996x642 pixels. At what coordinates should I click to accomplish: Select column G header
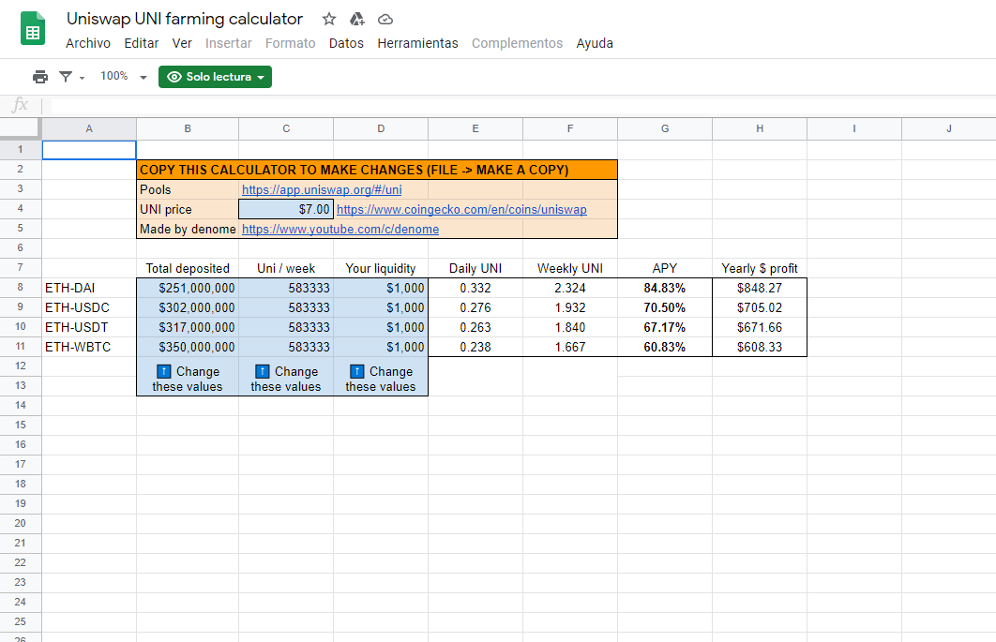(x=664, y=128)
